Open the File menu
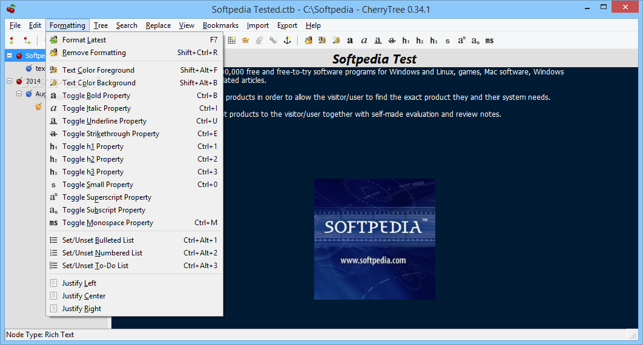643x345 pixels. [15, 25]
